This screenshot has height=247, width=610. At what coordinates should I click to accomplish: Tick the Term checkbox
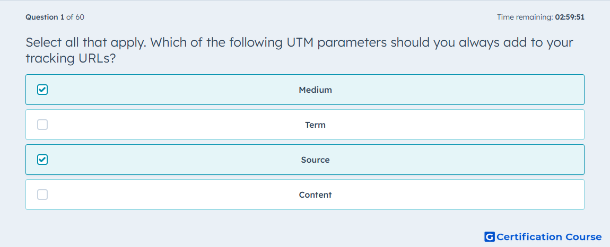tap(42, 125)
